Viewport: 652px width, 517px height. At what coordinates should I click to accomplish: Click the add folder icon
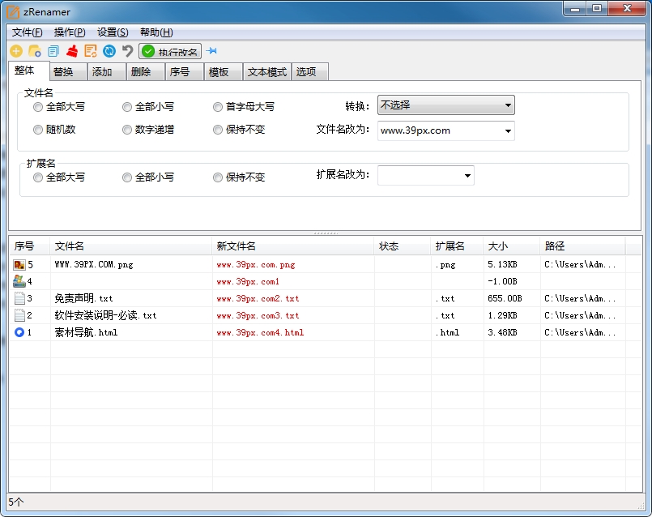35,51
